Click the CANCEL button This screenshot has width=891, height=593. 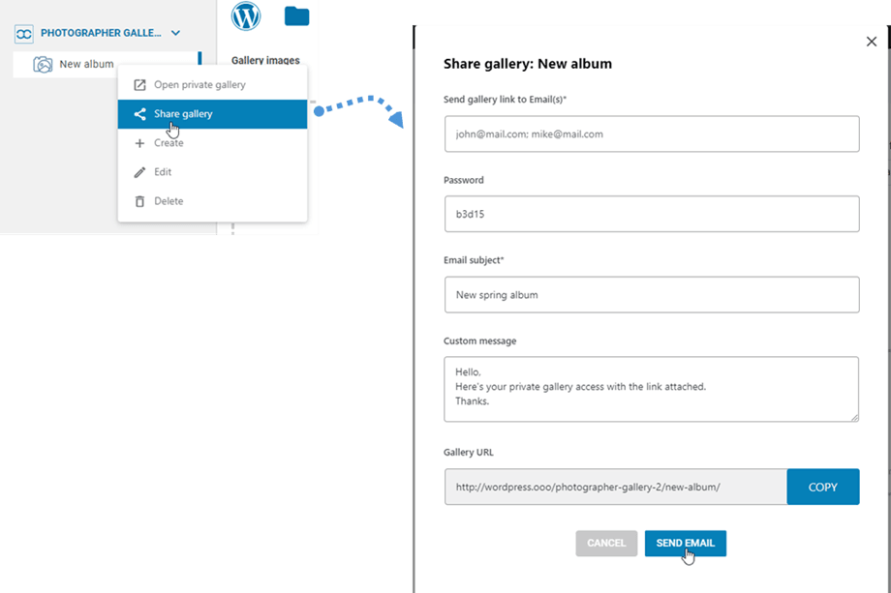606,544
